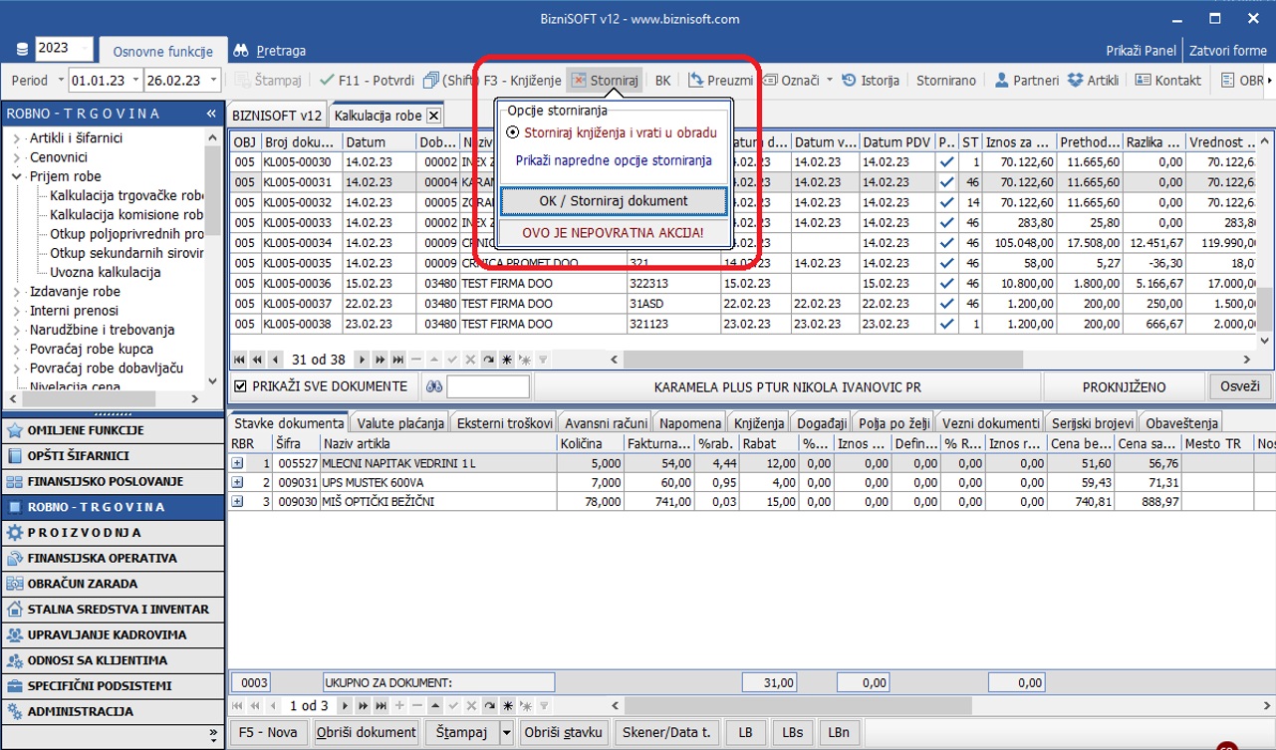Image resolution: width=1276 pixels, height=750 pixels.
Task: Click the database icon beside year 2023
Action: tap(23, 50)
